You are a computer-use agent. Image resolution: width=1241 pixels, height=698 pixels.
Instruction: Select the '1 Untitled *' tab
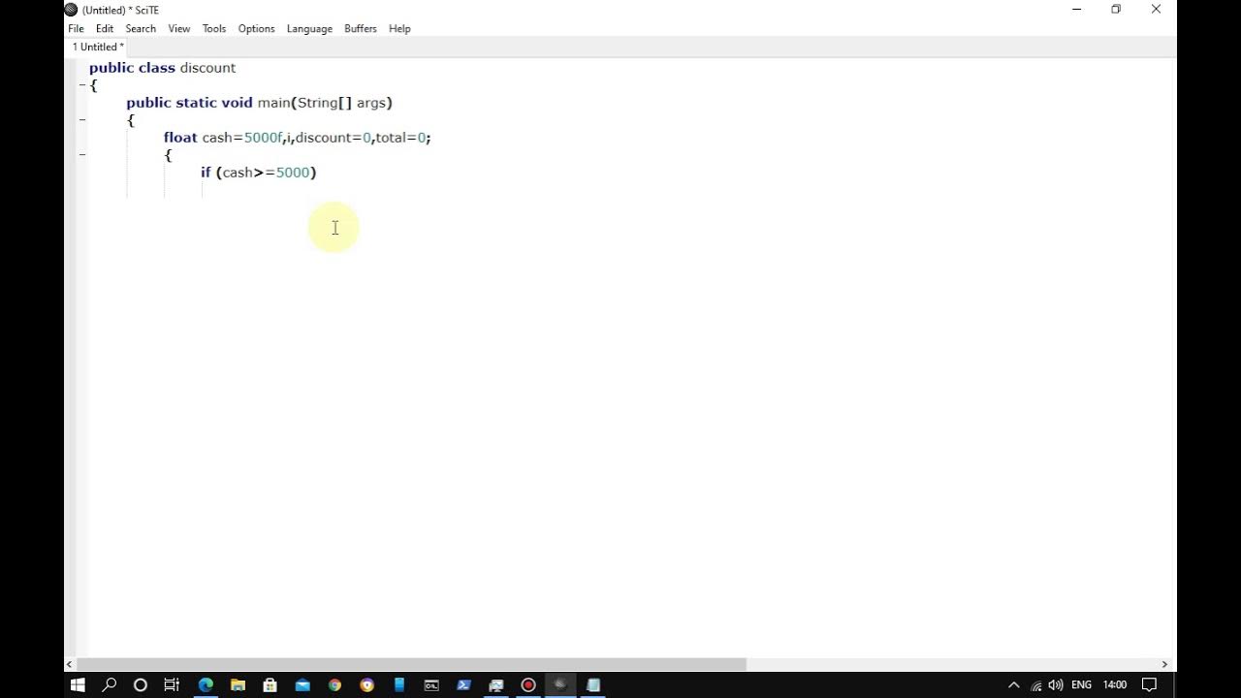tap(98, 47)
